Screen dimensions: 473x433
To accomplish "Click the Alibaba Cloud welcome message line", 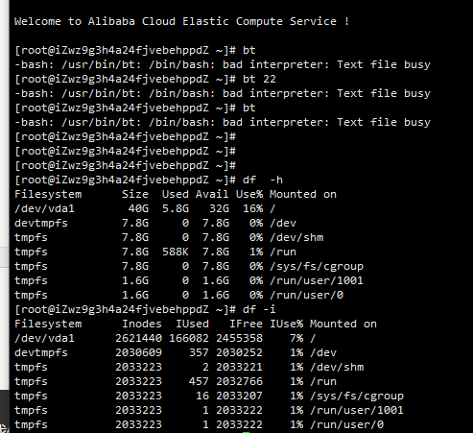I will click(181, 21).
